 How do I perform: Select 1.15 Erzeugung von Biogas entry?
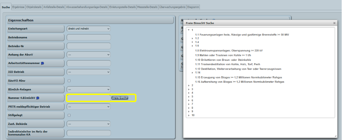click(239, 77)
